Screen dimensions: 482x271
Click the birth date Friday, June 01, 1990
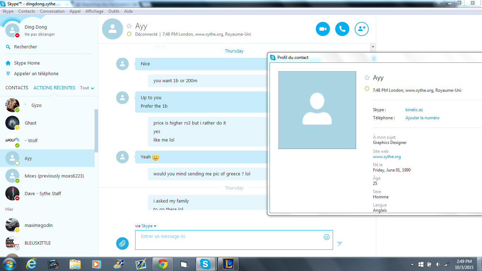392,170
